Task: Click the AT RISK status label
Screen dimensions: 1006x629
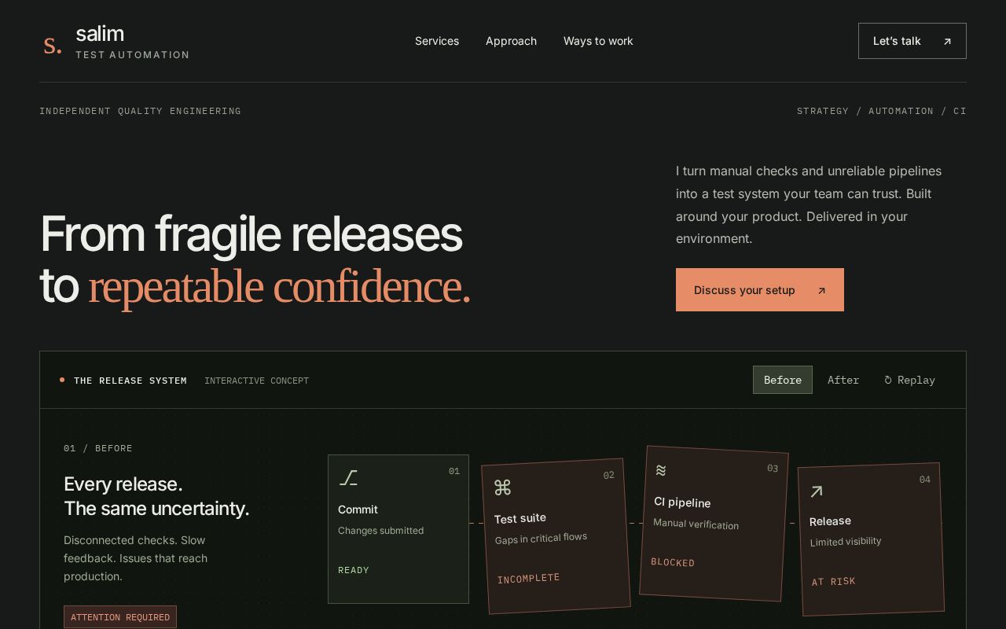Action: [834, 582]
